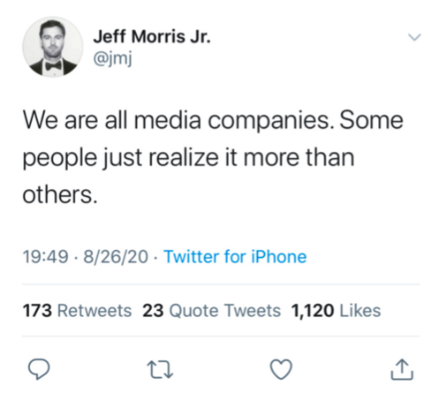Like the tweet with the heart icon

pyautogui.click(x=281, y=369)
